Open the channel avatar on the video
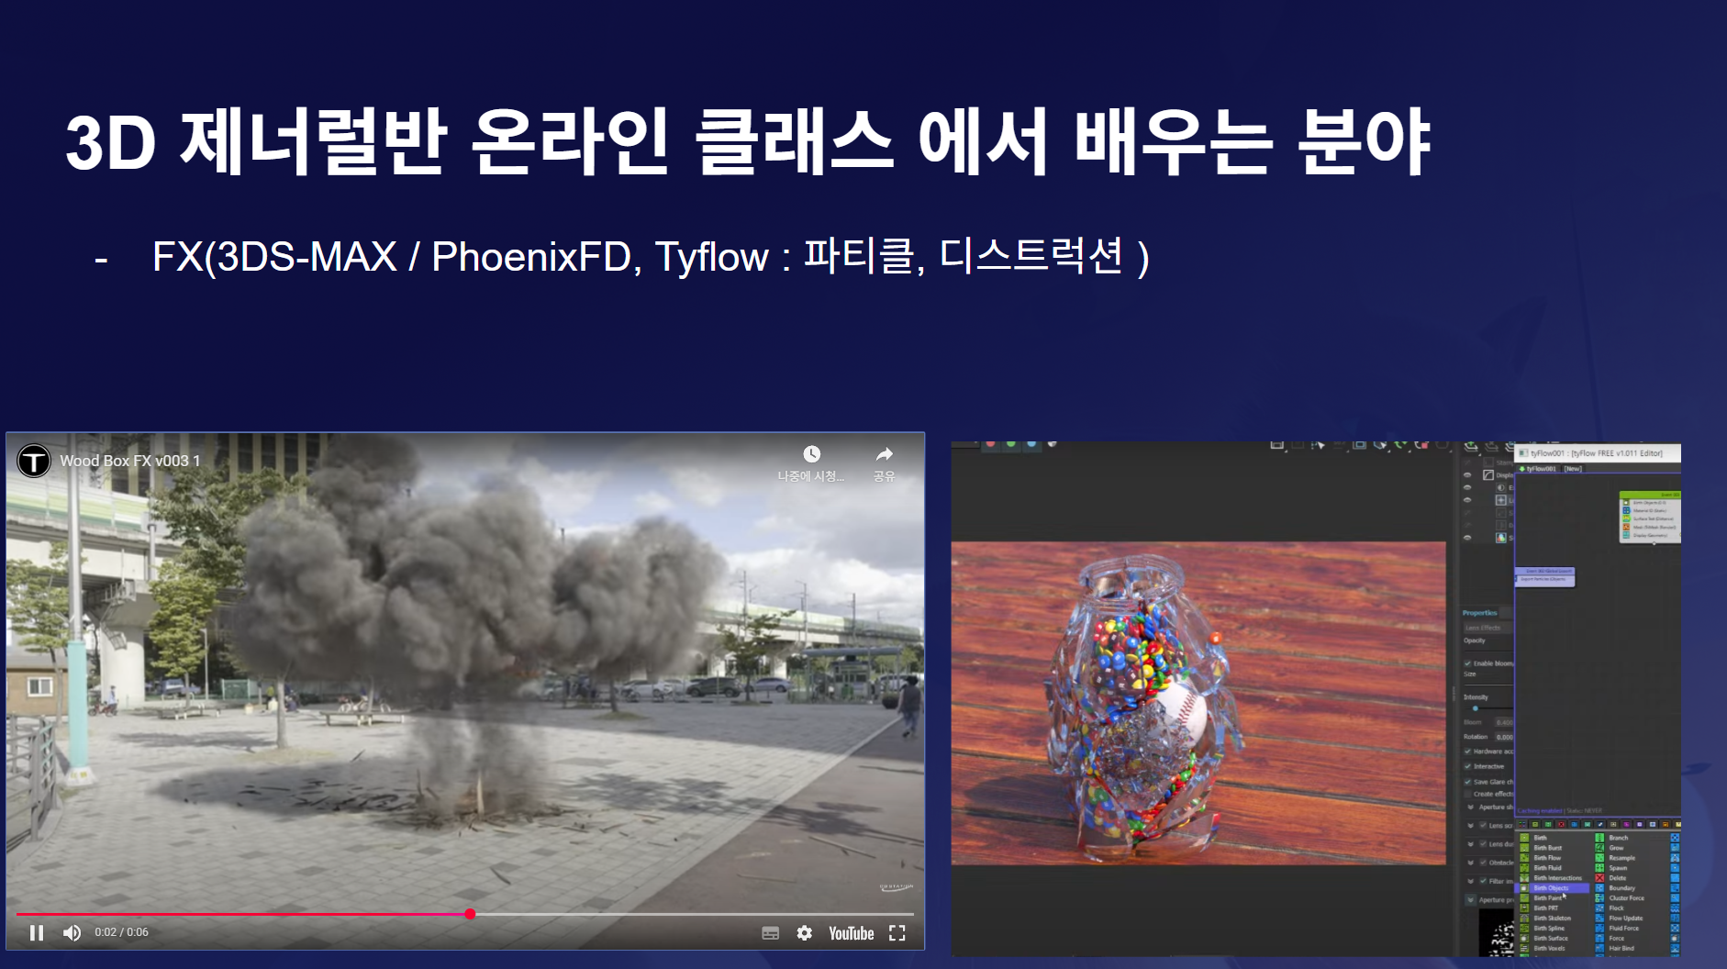 (x=34, y=461)
